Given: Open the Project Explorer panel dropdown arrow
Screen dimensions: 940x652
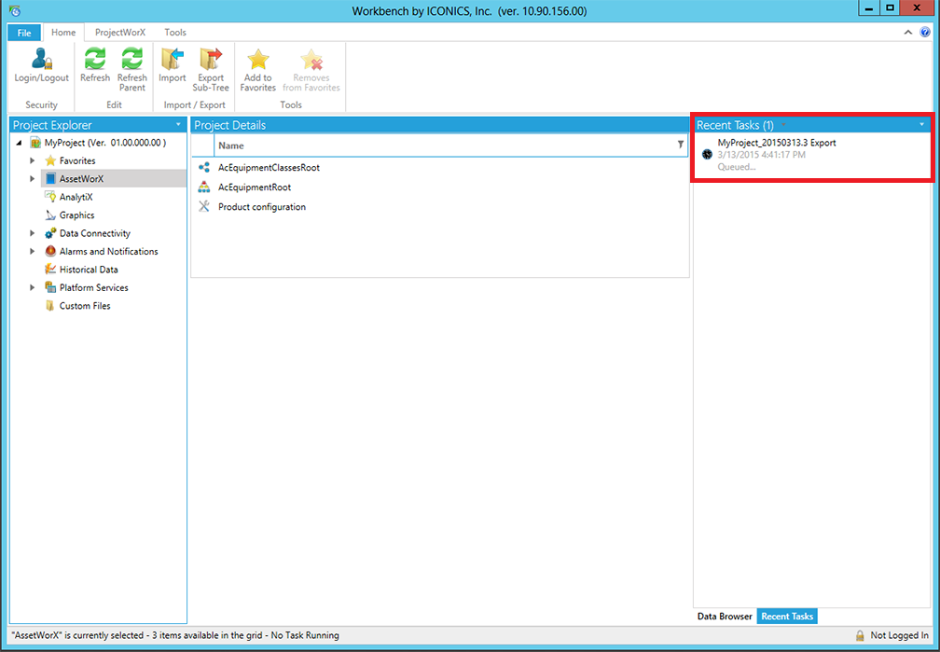Looking at the screenshot, I should click(x=177, y=125).
